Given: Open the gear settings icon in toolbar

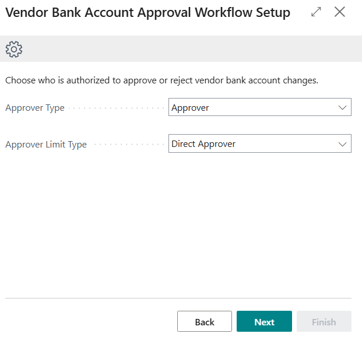Looking at the screenshot, I should [x=13, y=49].
